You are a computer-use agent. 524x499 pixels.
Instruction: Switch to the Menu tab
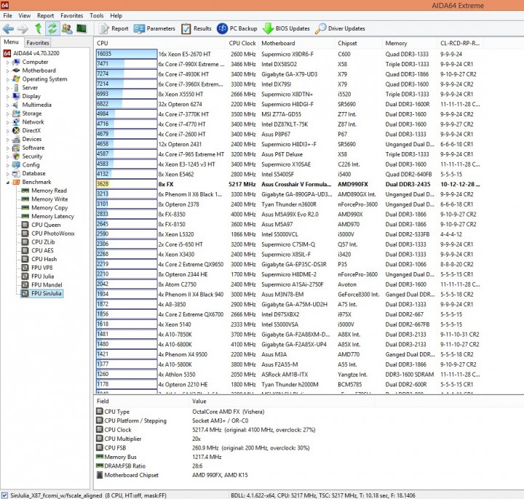(x=11, y=42)
